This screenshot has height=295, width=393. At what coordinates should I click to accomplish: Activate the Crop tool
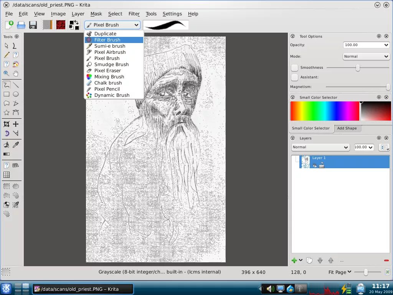click(6, 124)
